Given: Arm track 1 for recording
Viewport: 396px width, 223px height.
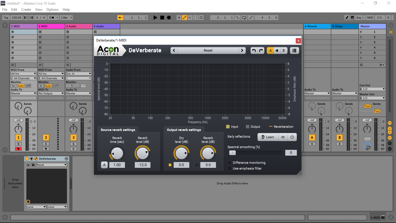Looking at the screenshot, I should (x=18, y=149).
